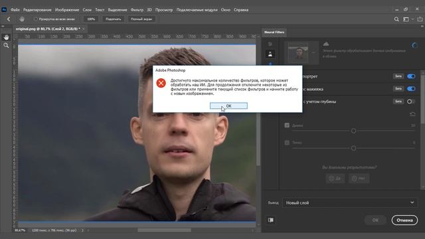Click the Тепло slider handle
This screenshot has height=239, width=425.
(x=353, y=148)
